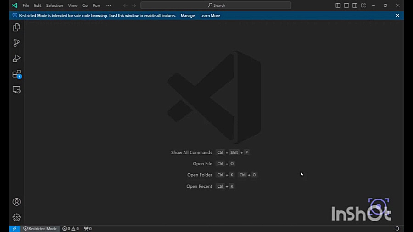Open the View menu
The width and height of the screenshot is (413, 232).
(x=73, y=5)
